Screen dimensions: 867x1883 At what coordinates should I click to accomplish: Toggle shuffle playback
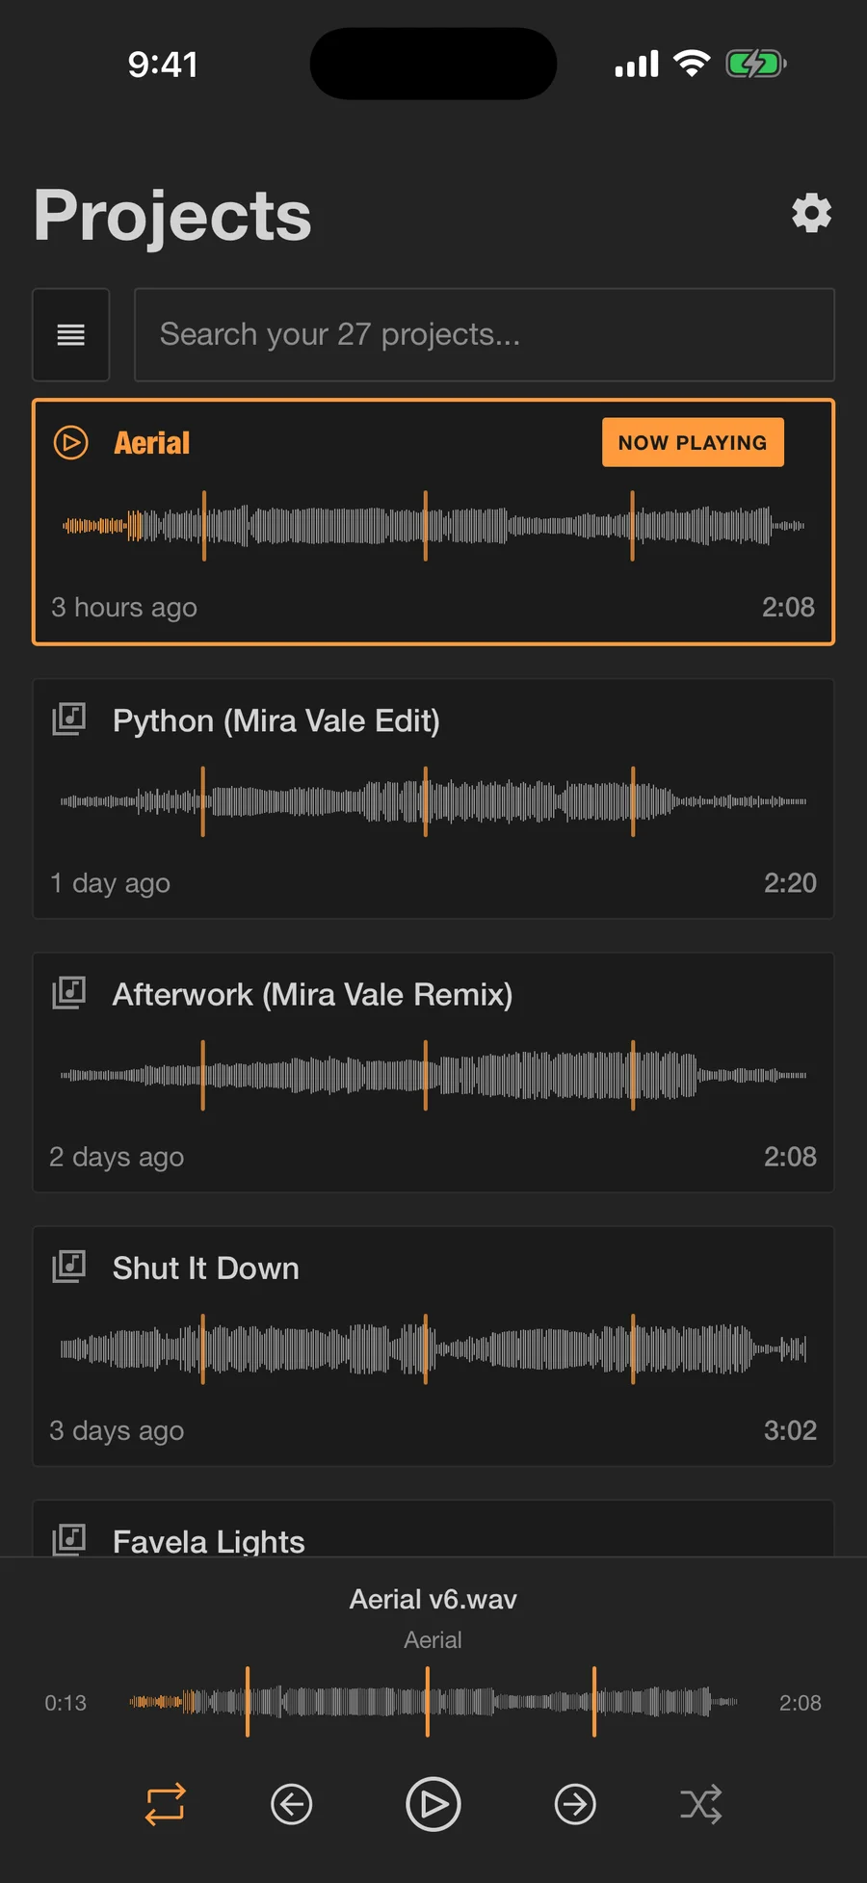701,1804
